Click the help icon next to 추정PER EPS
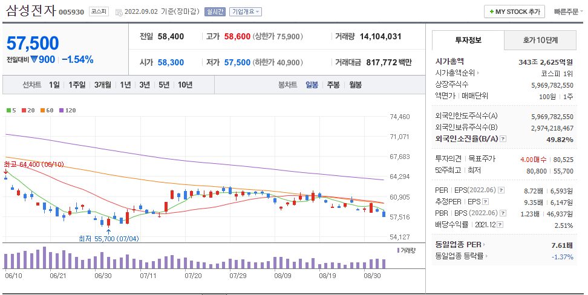The height and width of the screenshot is (295, 588). click(486, 202)
